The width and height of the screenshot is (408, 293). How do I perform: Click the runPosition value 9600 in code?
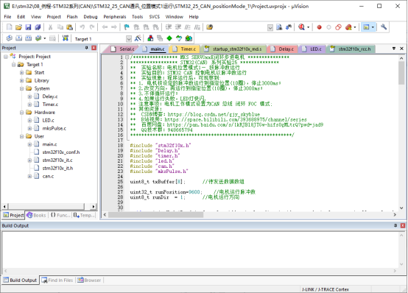tap(194, 192)
